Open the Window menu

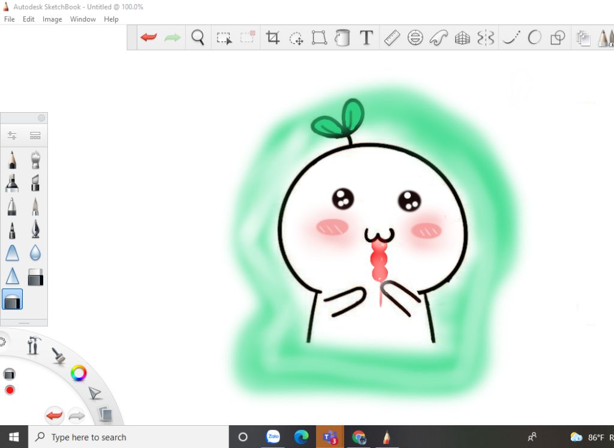[x=83, y=19]
